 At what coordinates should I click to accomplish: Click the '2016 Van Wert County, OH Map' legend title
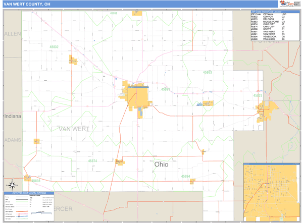tap(29, 193)
